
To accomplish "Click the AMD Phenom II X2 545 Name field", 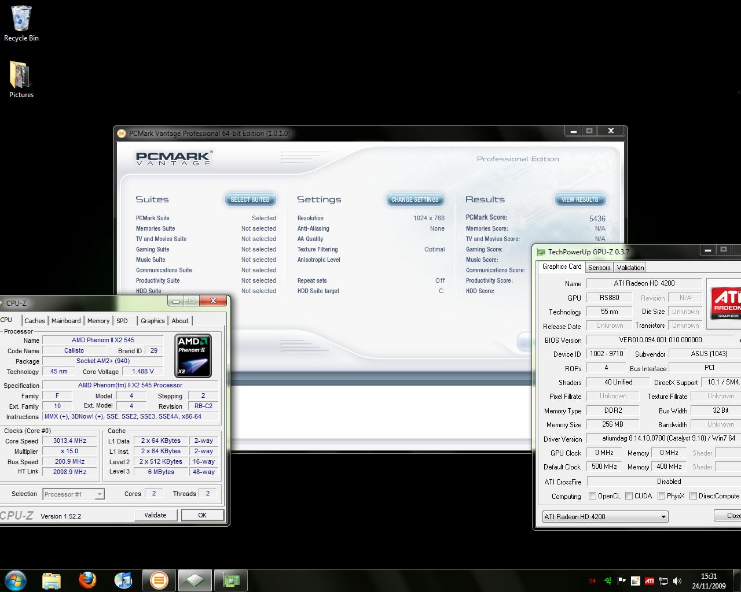I will [x=103, y=341].
